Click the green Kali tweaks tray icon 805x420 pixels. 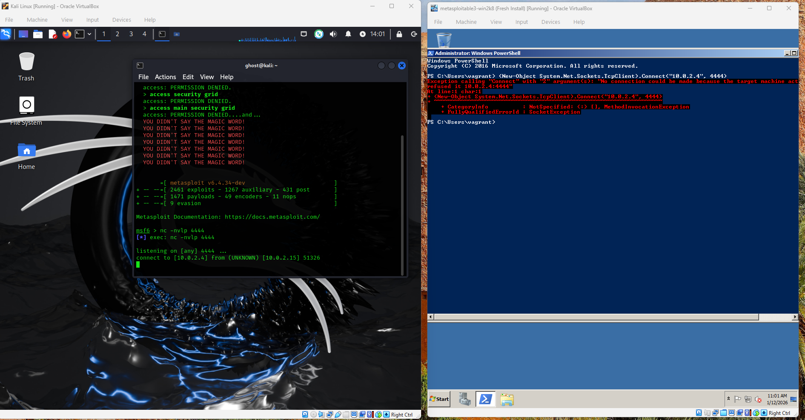(319, 34)
